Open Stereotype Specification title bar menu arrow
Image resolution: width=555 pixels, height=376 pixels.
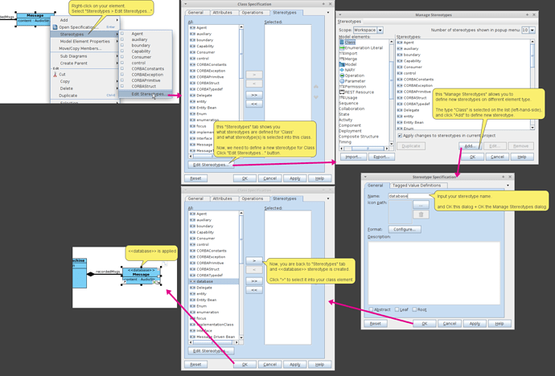(x=365, y=177)
